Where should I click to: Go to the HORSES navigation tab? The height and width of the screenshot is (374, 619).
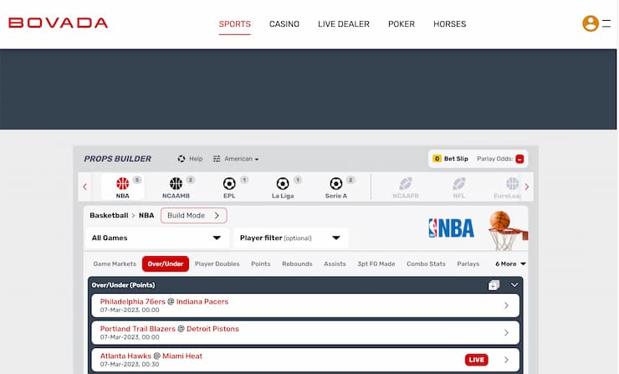click(450, 24)
